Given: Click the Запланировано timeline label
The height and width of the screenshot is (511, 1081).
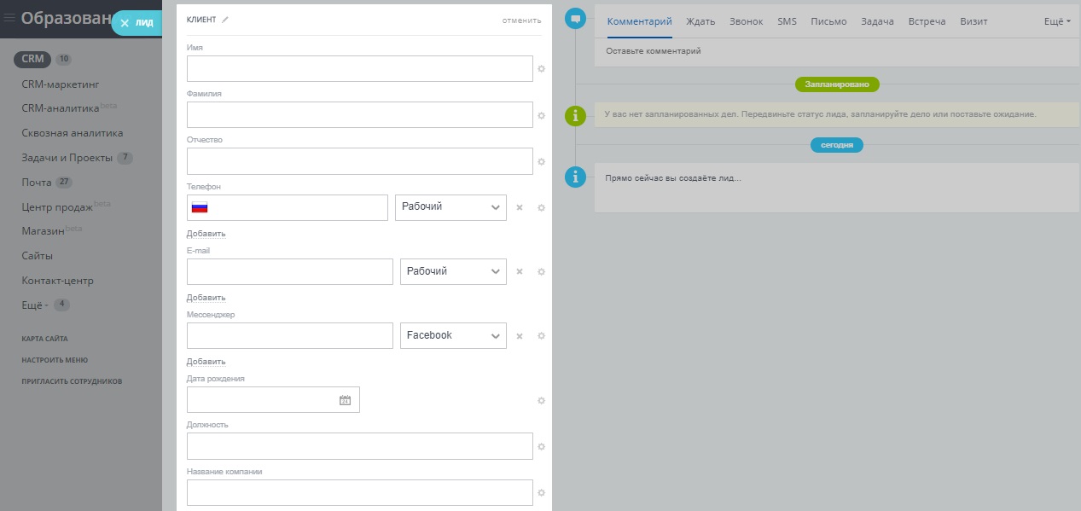Looking at the screenshot, I should click(x=837, y=84).
